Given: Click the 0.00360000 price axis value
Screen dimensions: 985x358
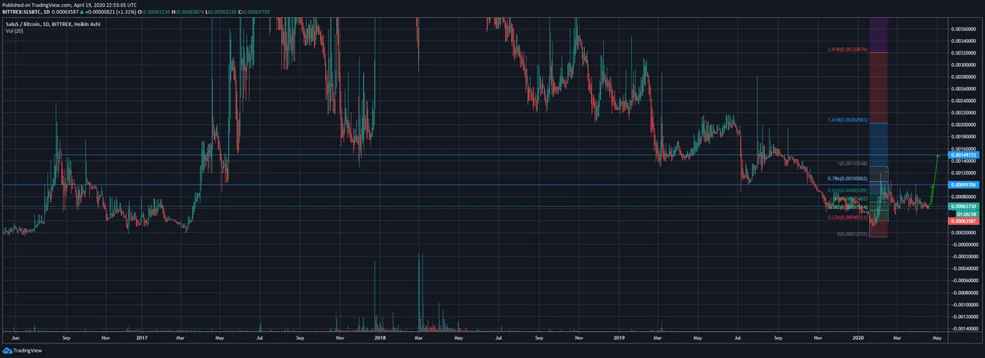Looking at the screenshot, I should 965,28.
